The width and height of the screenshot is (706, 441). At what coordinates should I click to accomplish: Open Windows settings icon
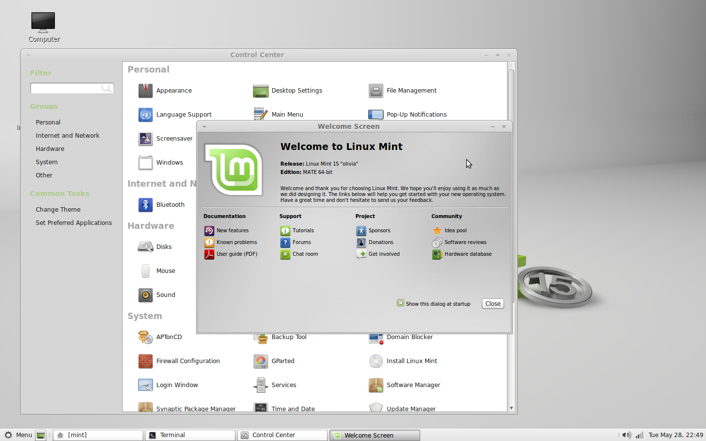(146, 163)
